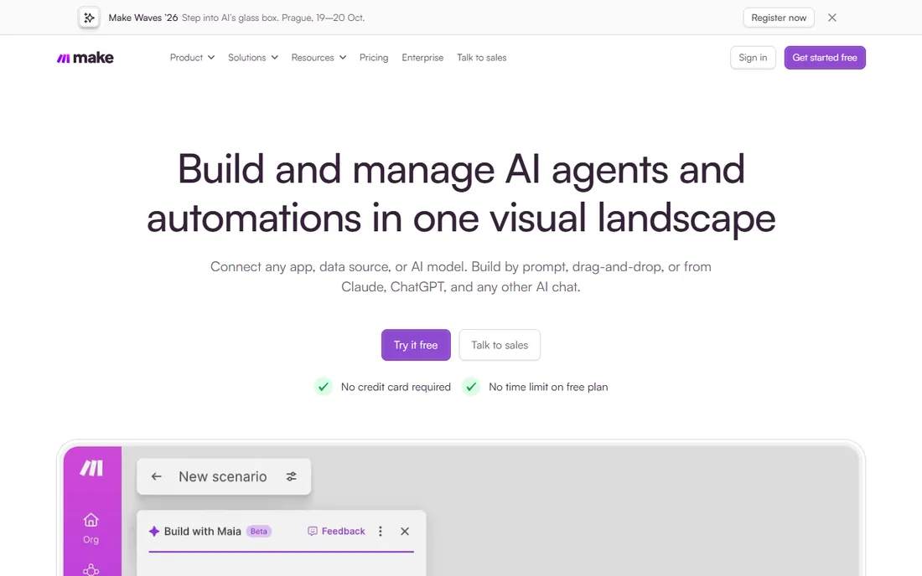
Task: Open the Enterprise nav link
Action: point(422,58)
